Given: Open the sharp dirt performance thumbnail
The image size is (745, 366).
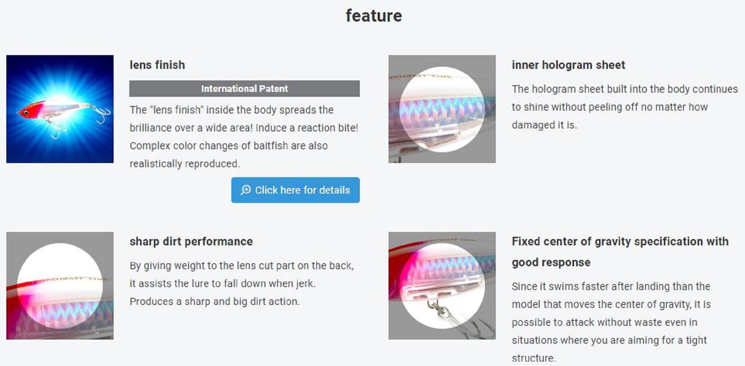Looking at the screenshot, I should click(x=60, y=286).
